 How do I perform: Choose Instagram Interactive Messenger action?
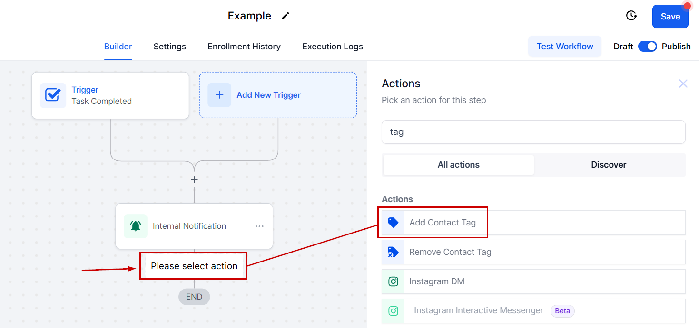click(533, 311)
